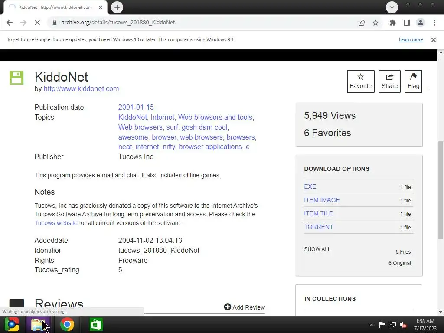Image resolution: width=444 pixels, height=333 pixels.
Task: Click the site lock icon
Action: coord(55,23)
